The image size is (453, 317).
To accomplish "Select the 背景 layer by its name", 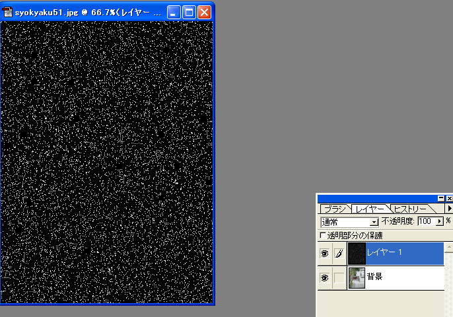I will (x=375, y=277).
